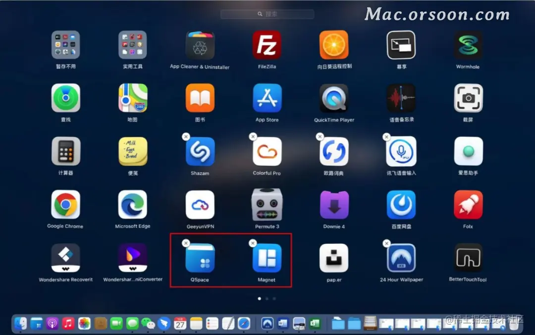Jump to the third Launchpad page dot
This screenshot has height=335, width=535.
(x=274, y=298)
